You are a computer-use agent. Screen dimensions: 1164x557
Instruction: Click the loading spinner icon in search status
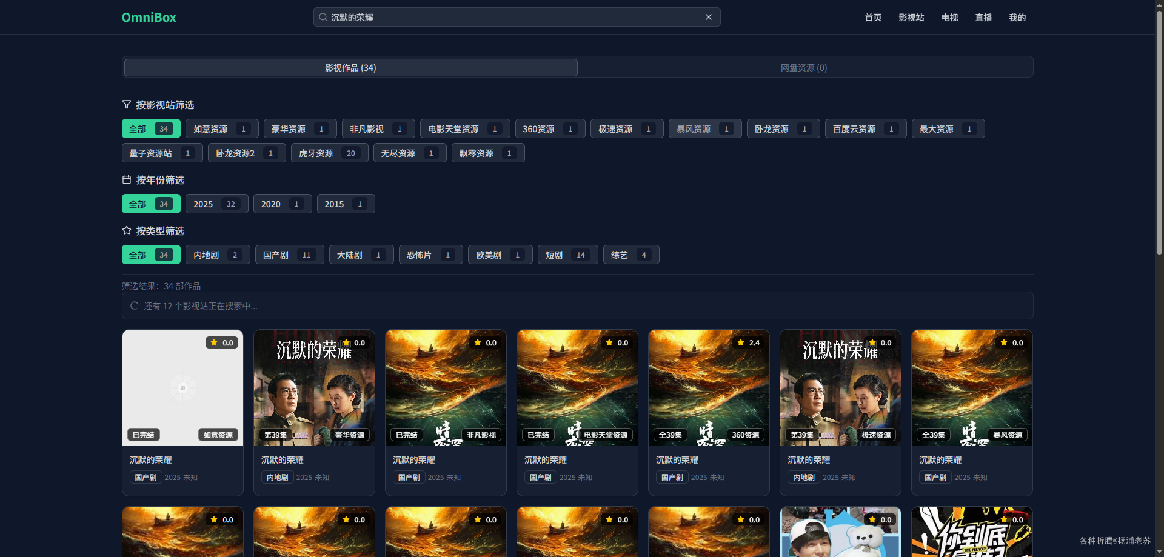135,305
